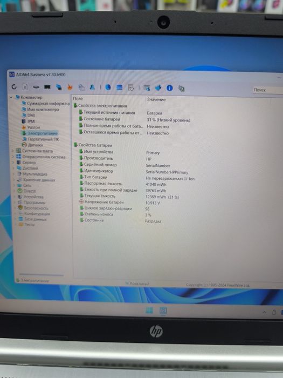
Task: Click the monitor diagnostics toolbar icon
Action: 81,87
